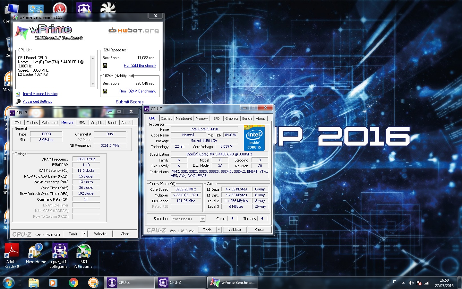The width and height of the screenshot is (462, 289).
Task: Select Bench tab in the CPU-Z Memory window
Action: pos(113,123)
